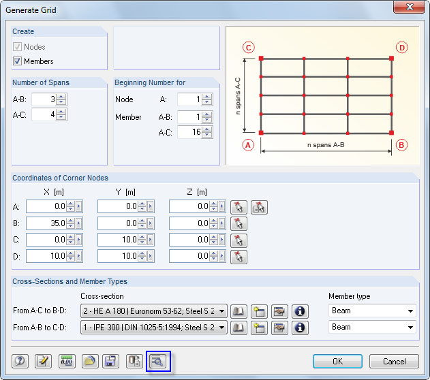
Task: Edit cross-section in From A-B to C-D row
Action: pyautogui.click(x=279, y=328)
